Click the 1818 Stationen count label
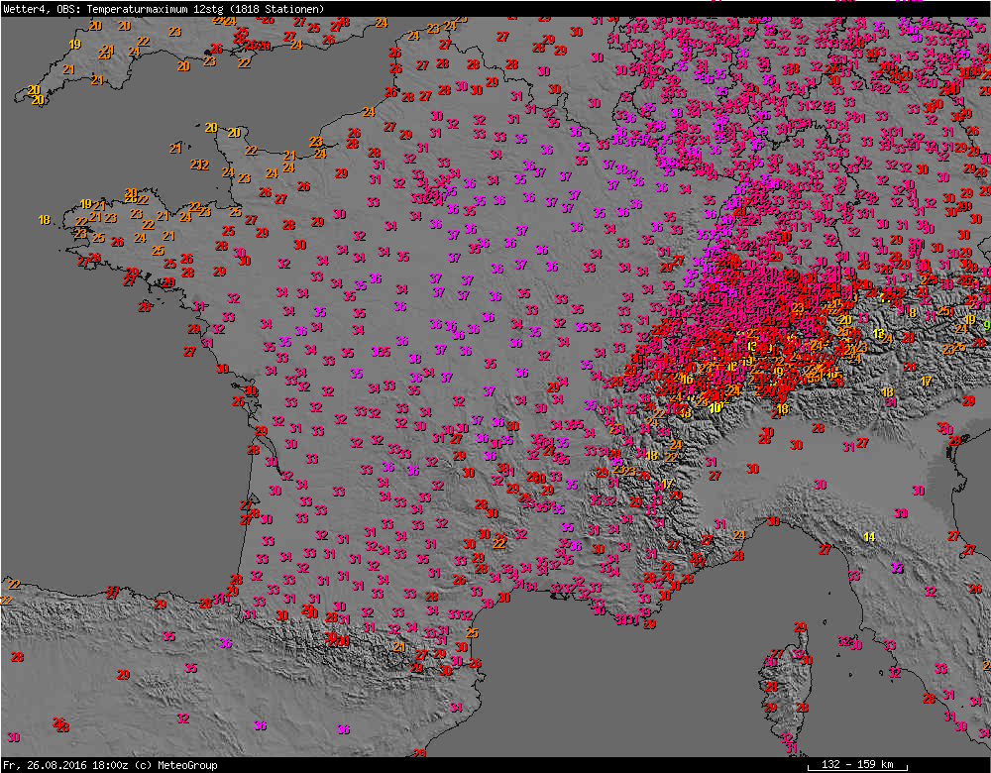Screen dimensions: 991x773 280,8
